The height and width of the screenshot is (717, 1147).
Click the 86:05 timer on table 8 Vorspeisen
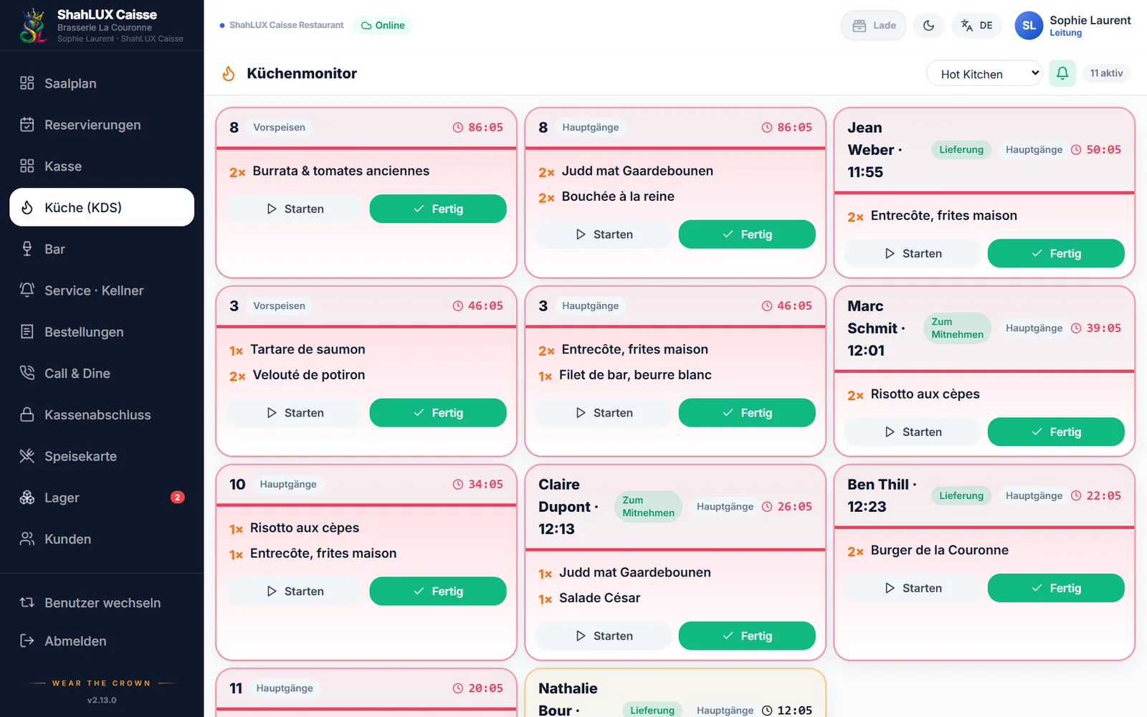click(x=477, y=128)
